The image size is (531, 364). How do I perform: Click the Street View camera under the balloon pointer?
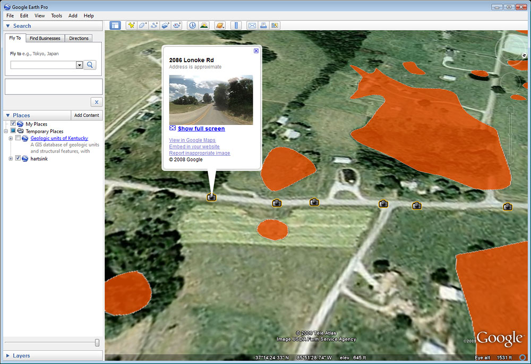pyautogui.click(x=211, y=197)
